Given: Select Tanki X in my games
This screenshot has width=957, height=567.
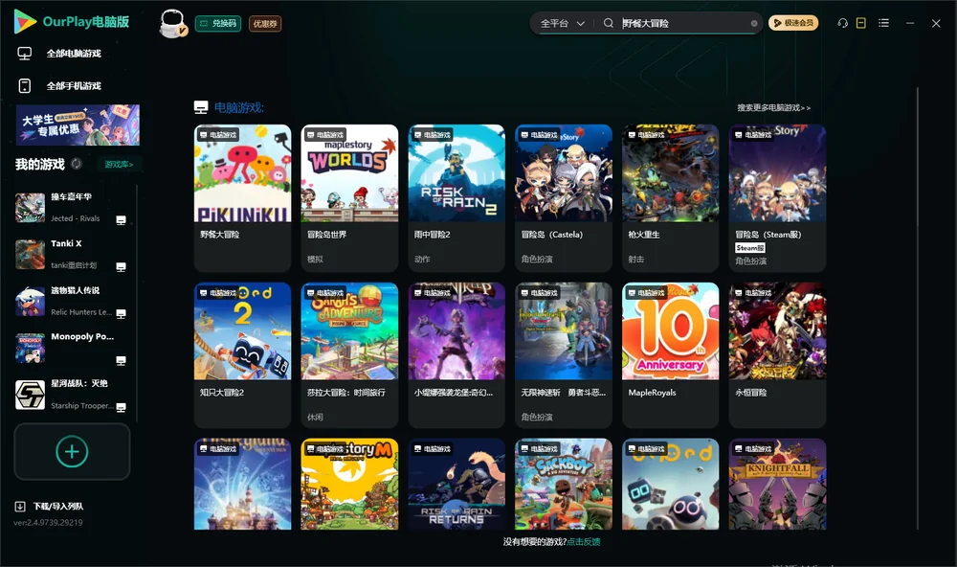Looking at the screenshot, I should pos(72,254).
